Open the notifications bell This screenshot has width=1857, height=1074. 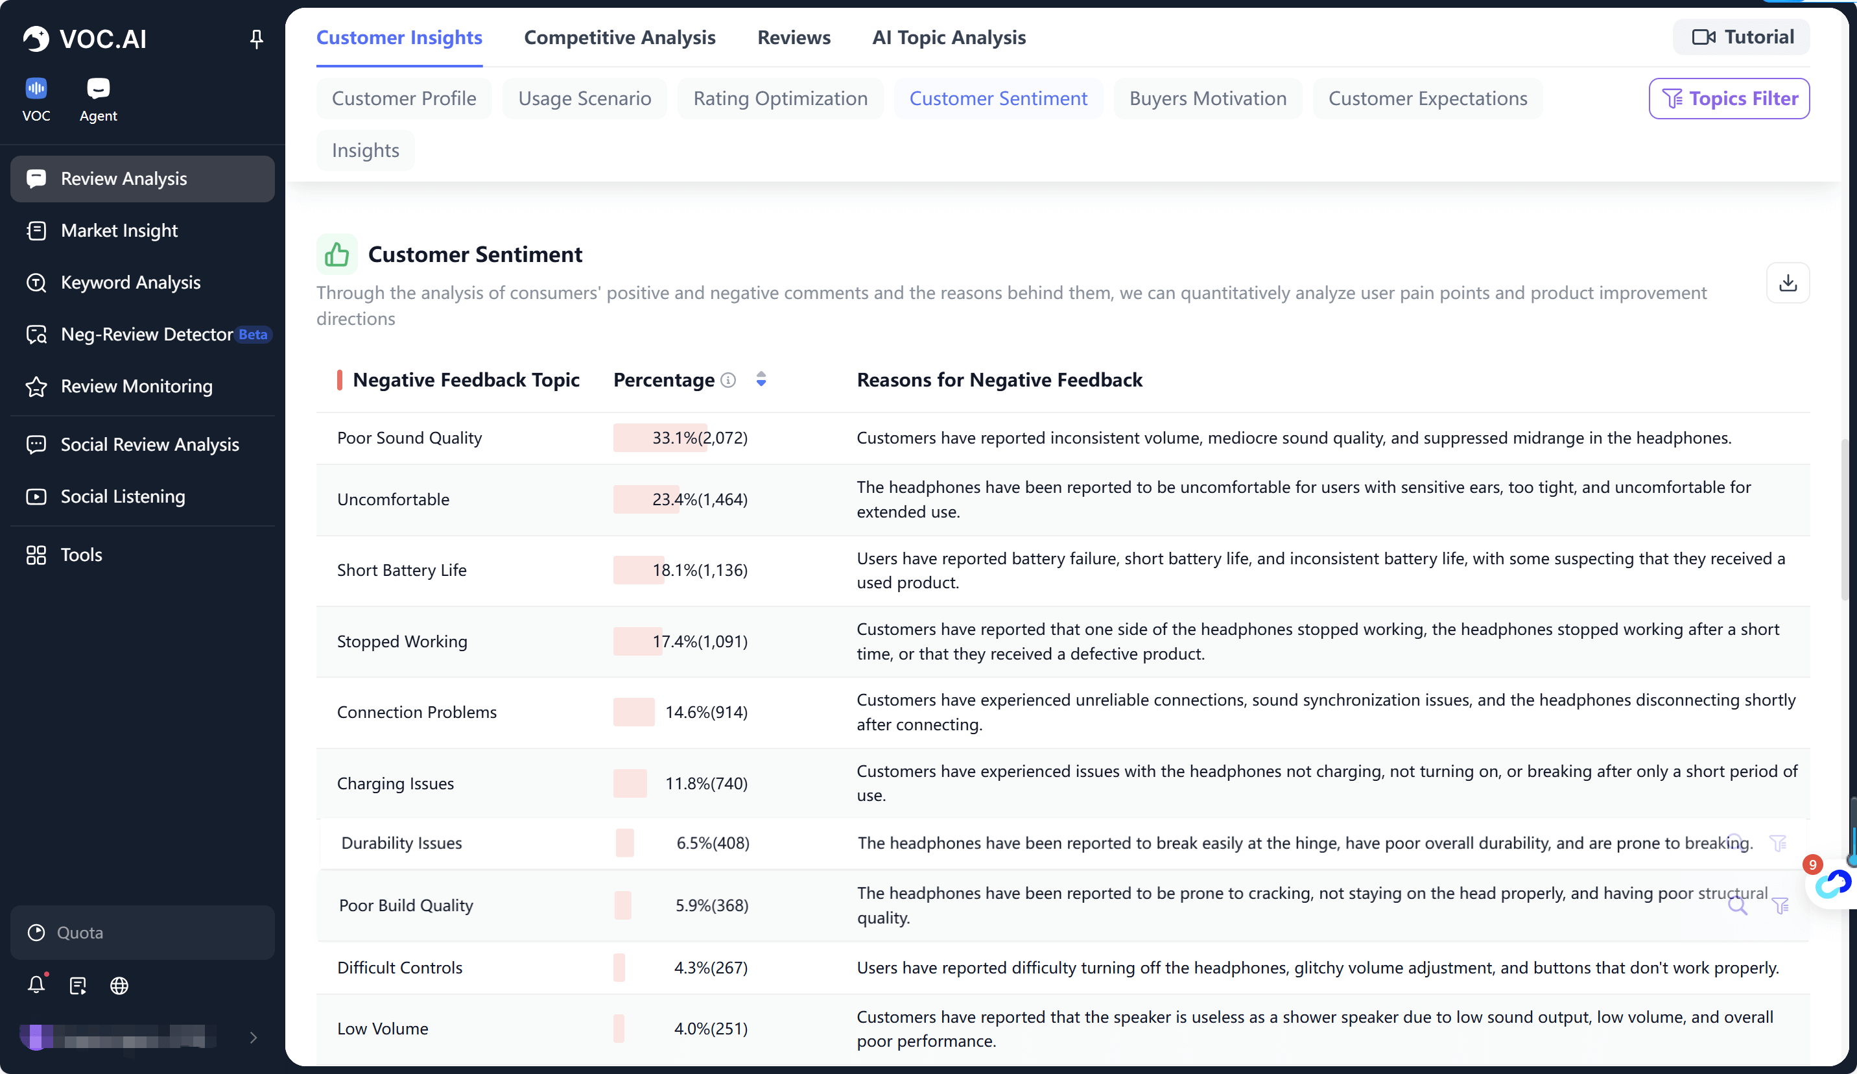(36, 984)
